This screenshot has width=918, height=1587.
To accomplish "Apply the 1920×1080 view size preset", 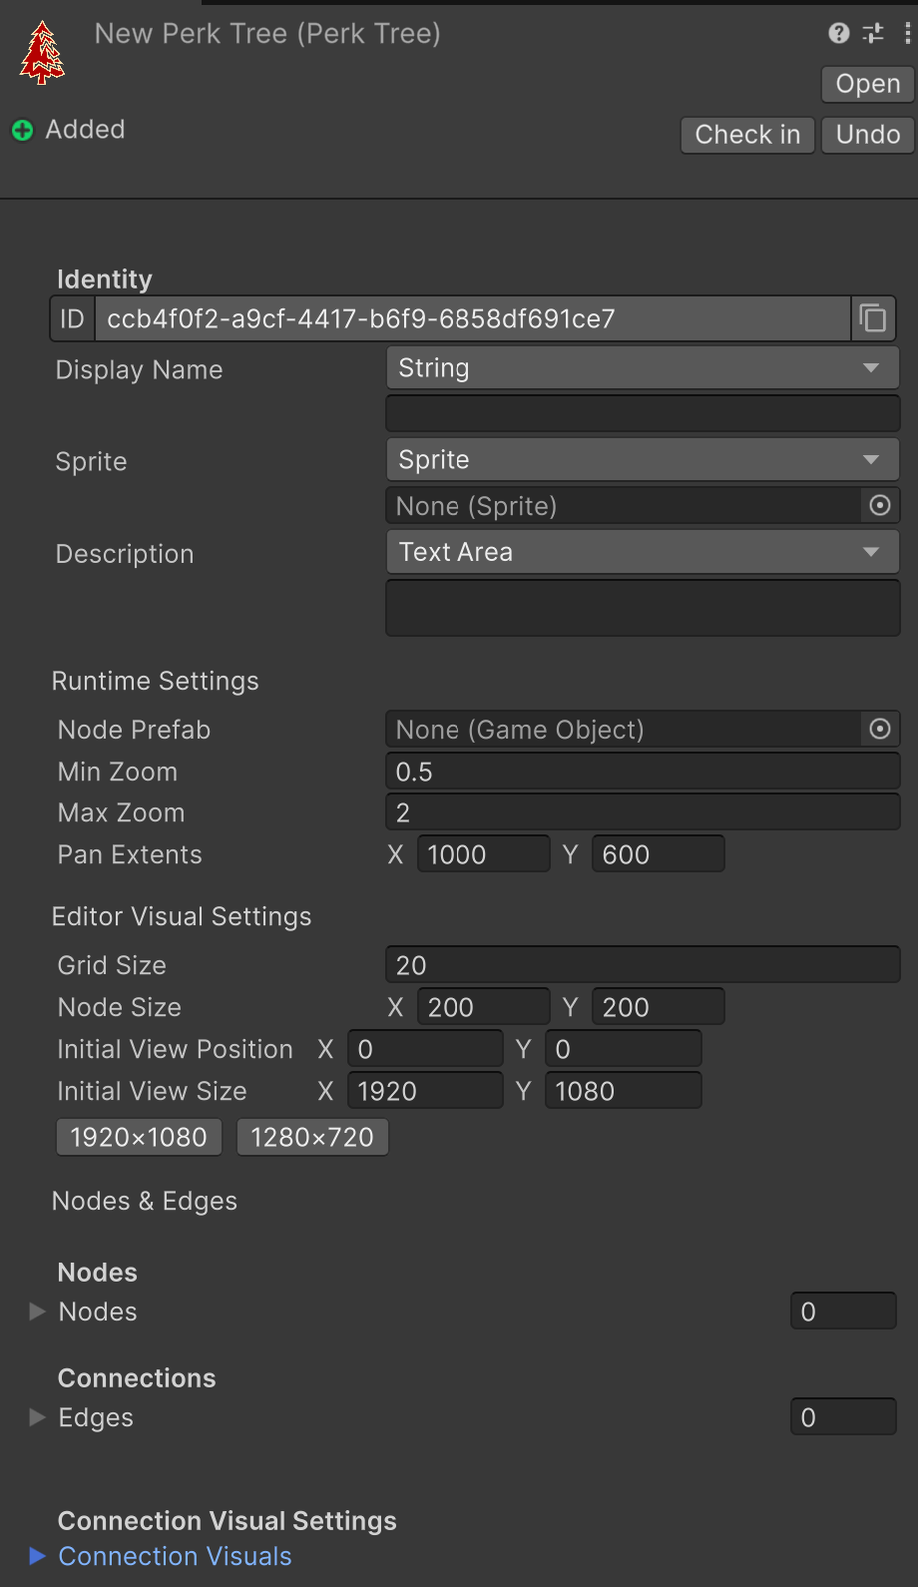I will 139,1137.
